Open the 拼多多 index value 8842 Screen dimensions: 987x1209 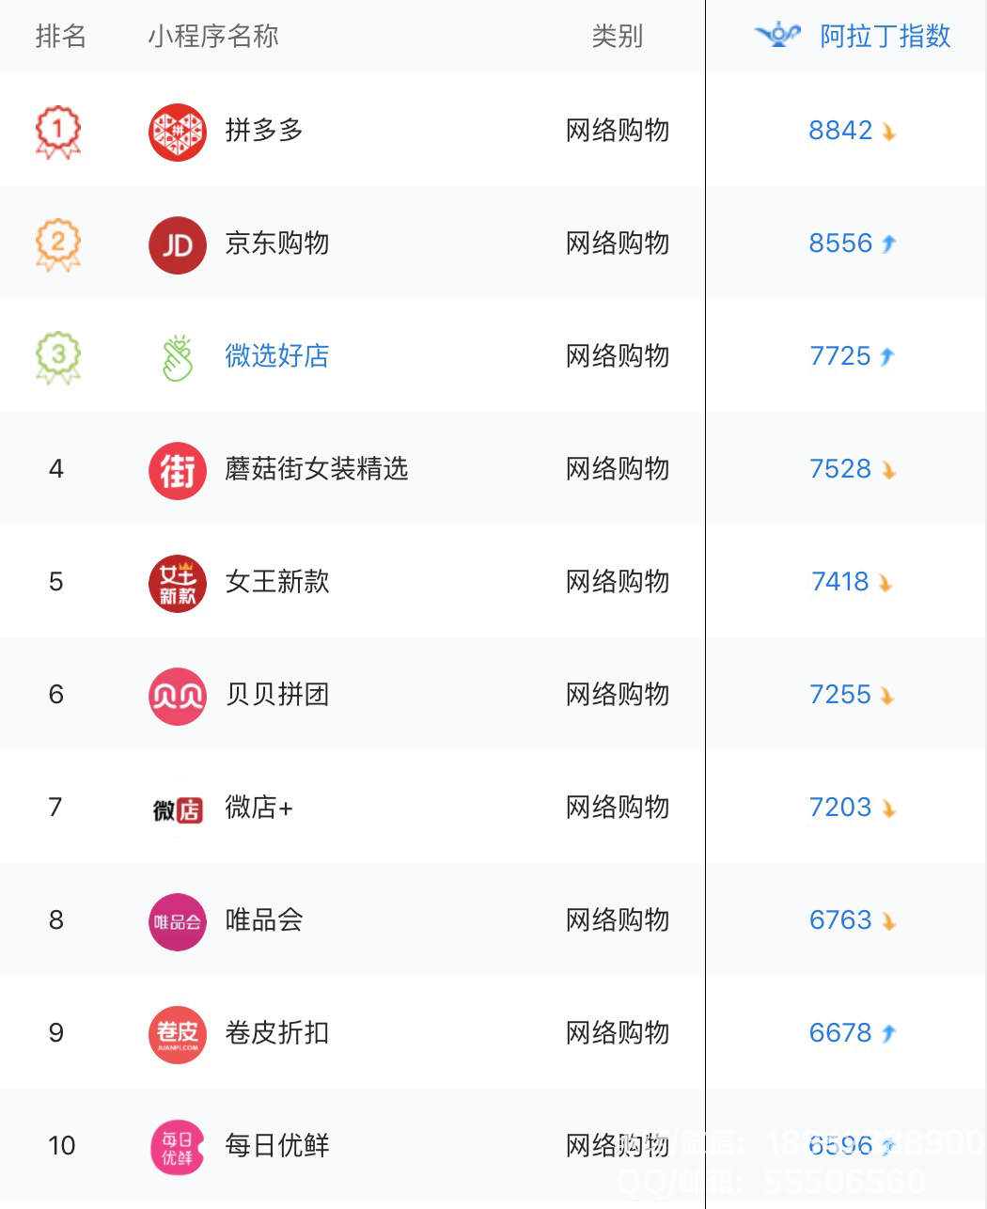click(x=841, y=130)
